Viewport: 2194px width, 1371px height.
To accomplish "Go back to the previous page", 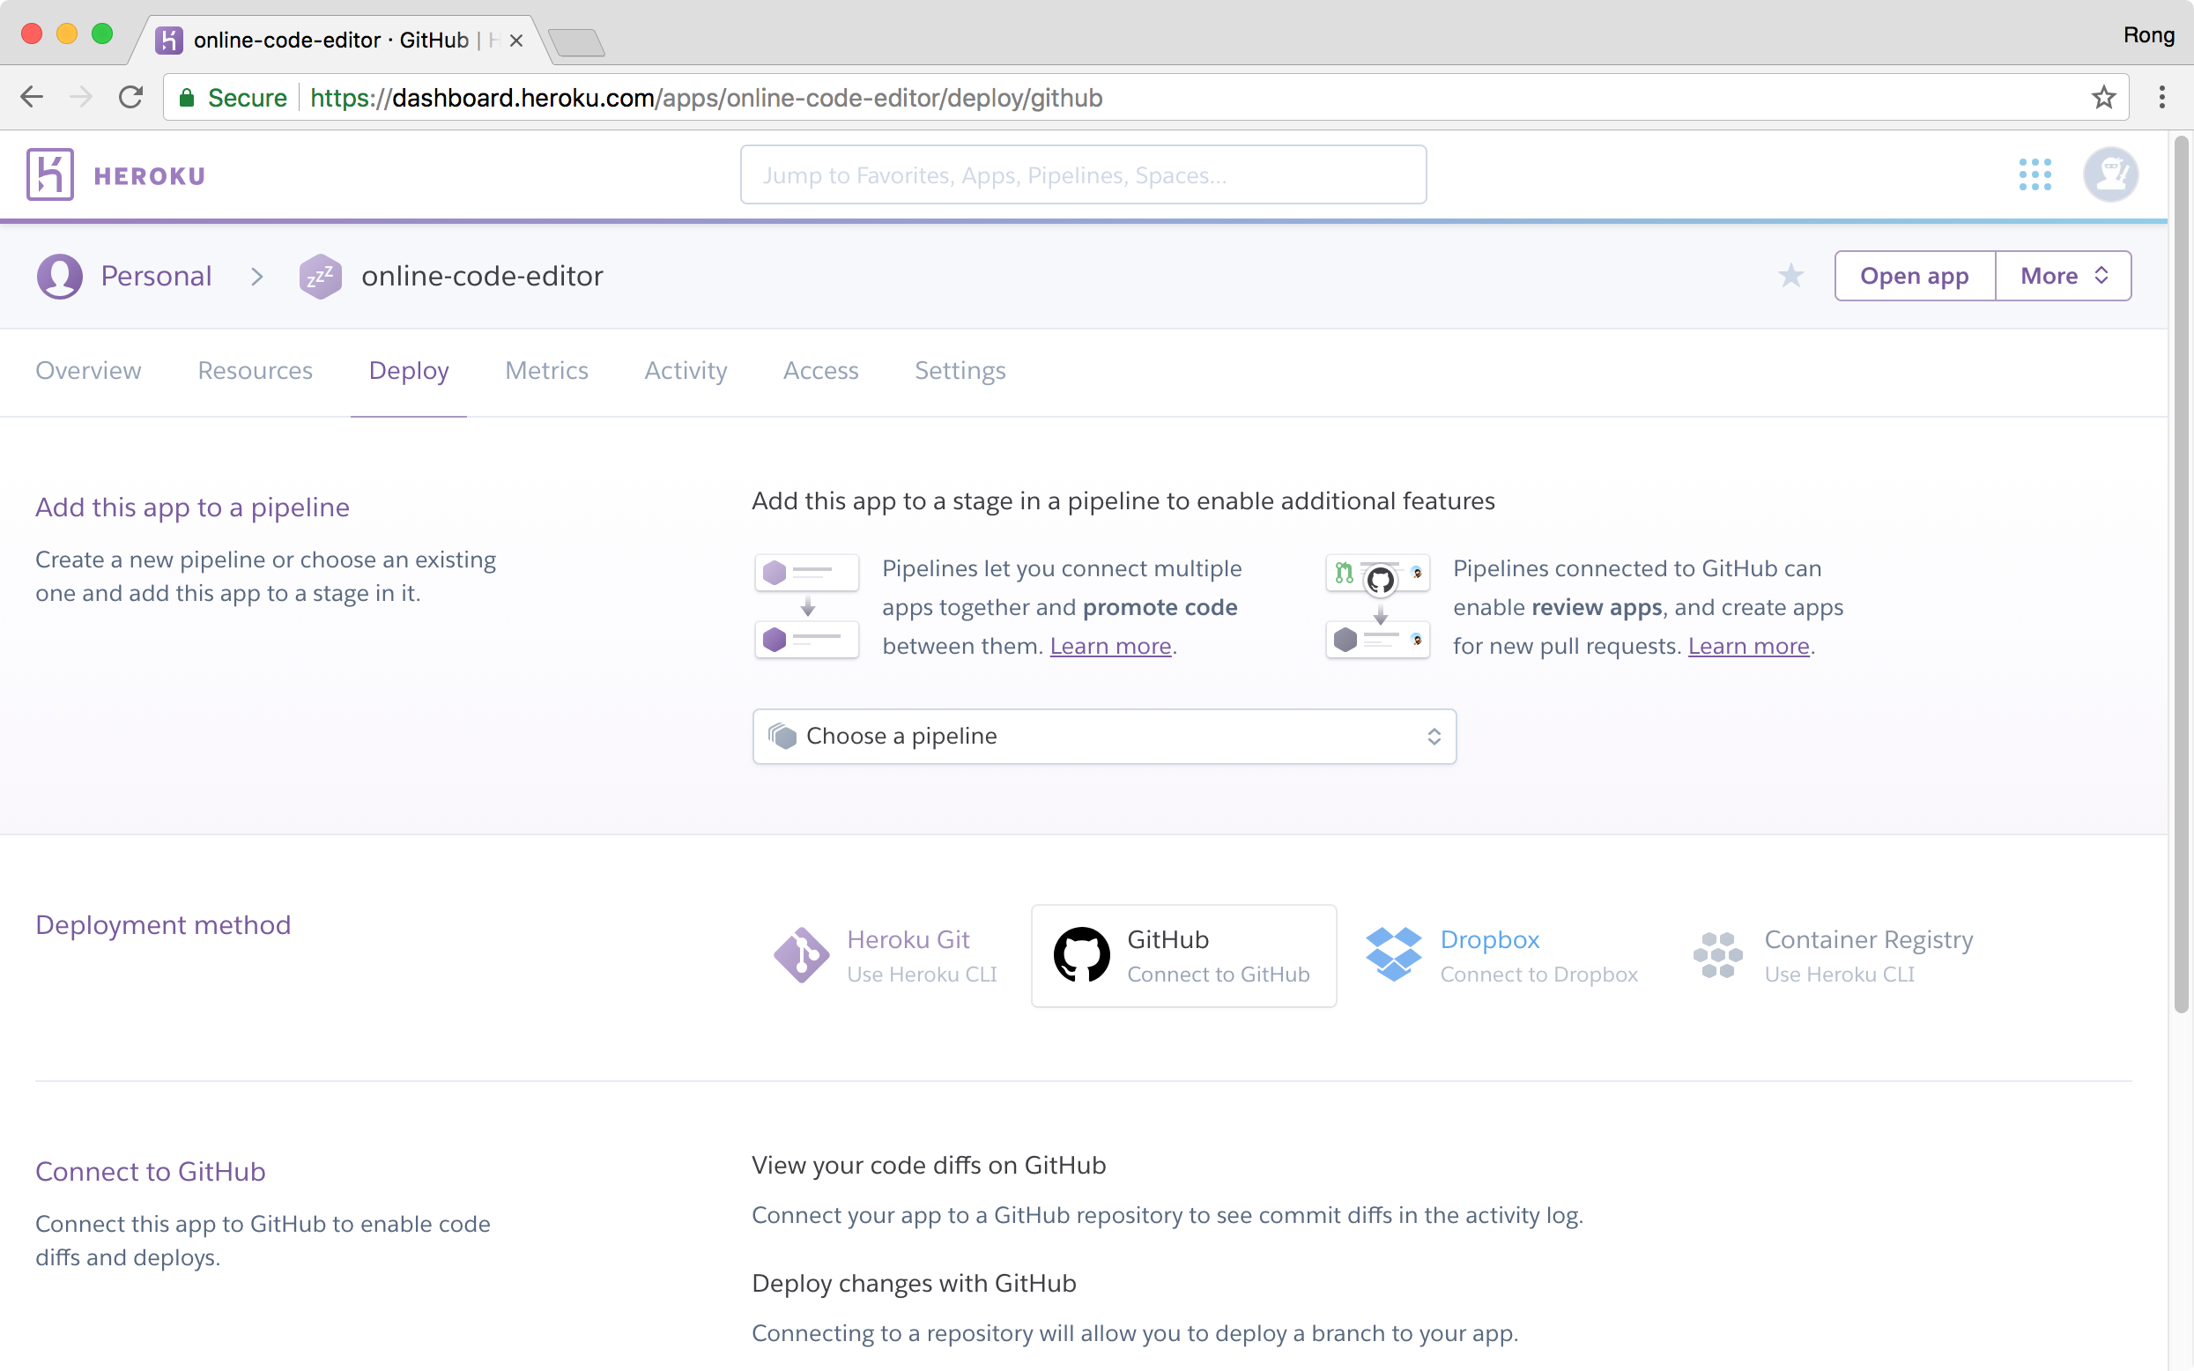I will pos(32,97).
